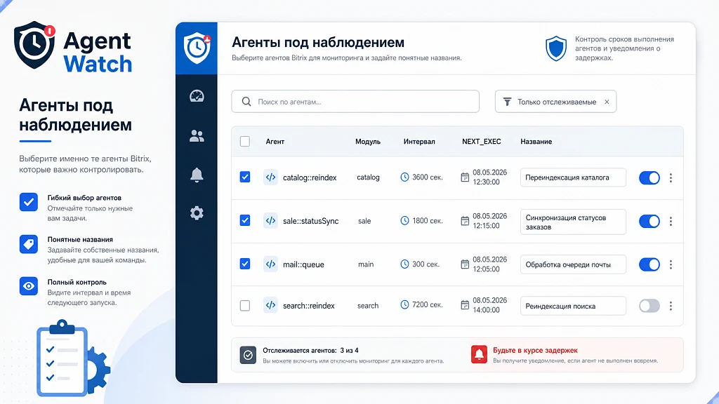
Task: Click the 'sale::statusSync' agent name
Action: (x=310, y=221)
